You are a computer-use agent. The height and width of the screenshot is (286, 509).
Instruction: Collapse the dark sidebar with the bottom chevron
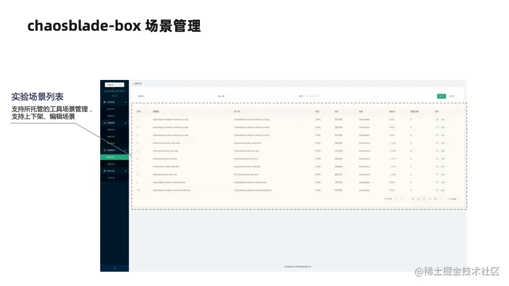(115, 268)
